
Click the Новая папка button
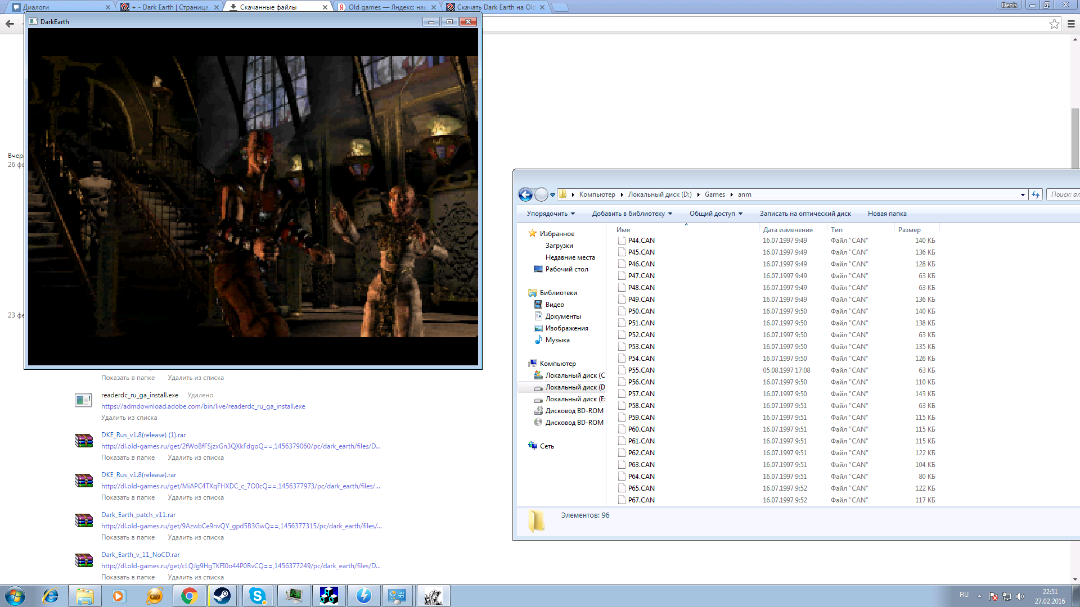(886, 214)
